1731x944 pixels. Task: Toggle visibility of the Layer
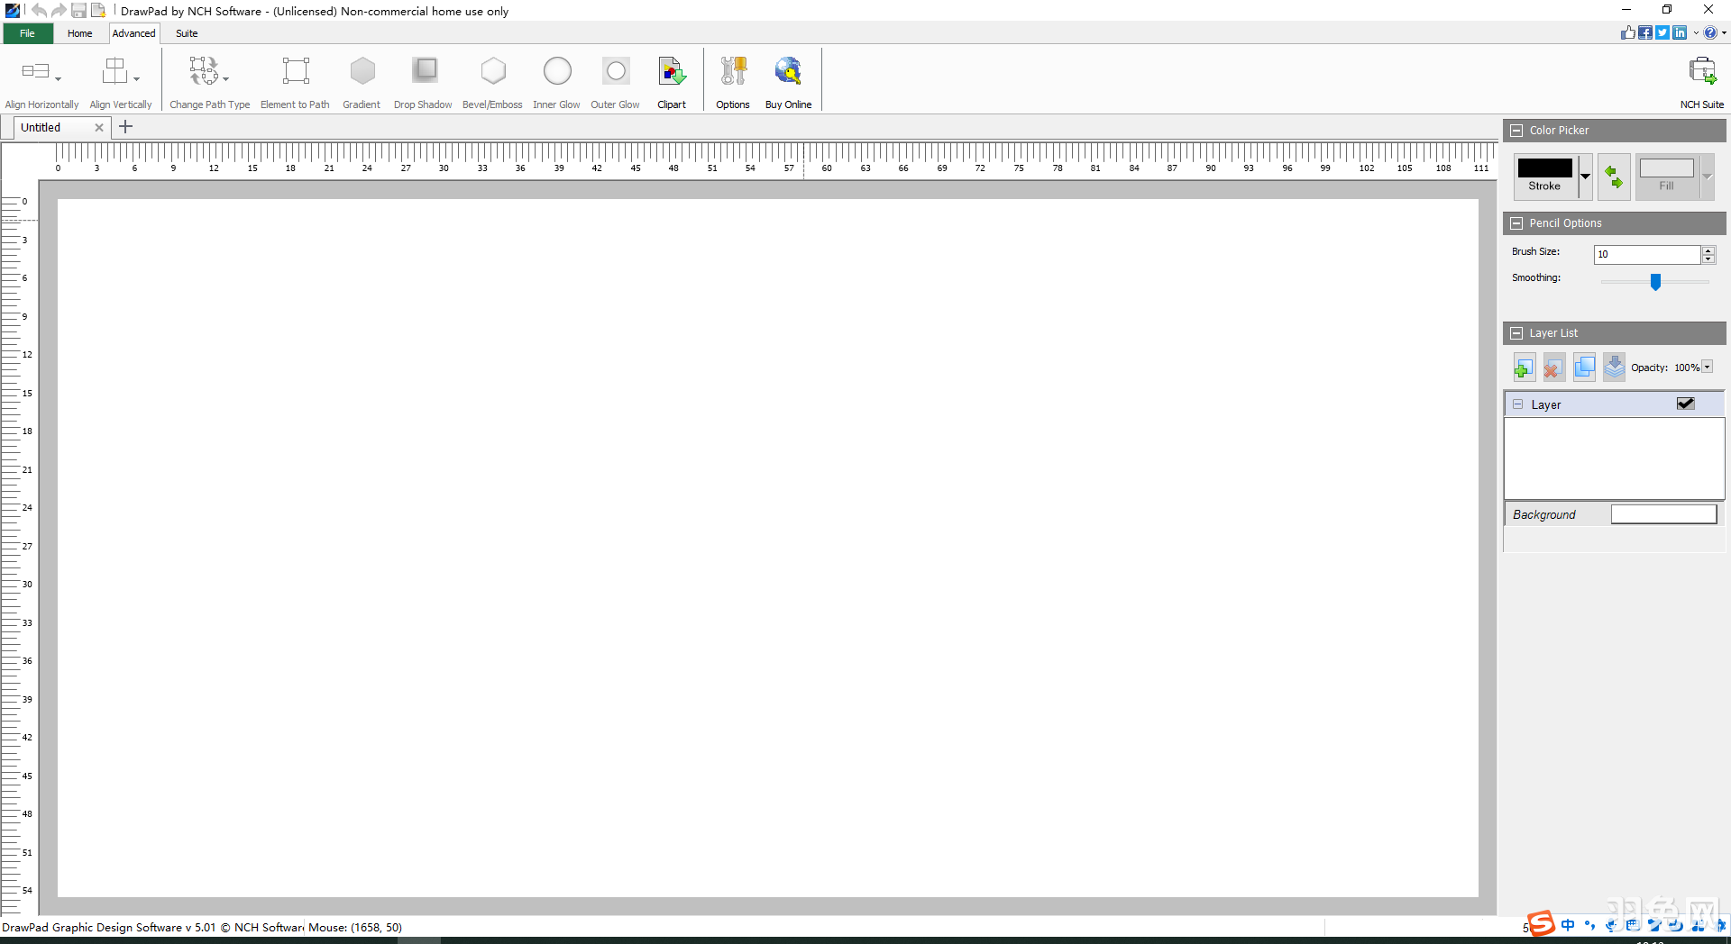coord(1685,404)
